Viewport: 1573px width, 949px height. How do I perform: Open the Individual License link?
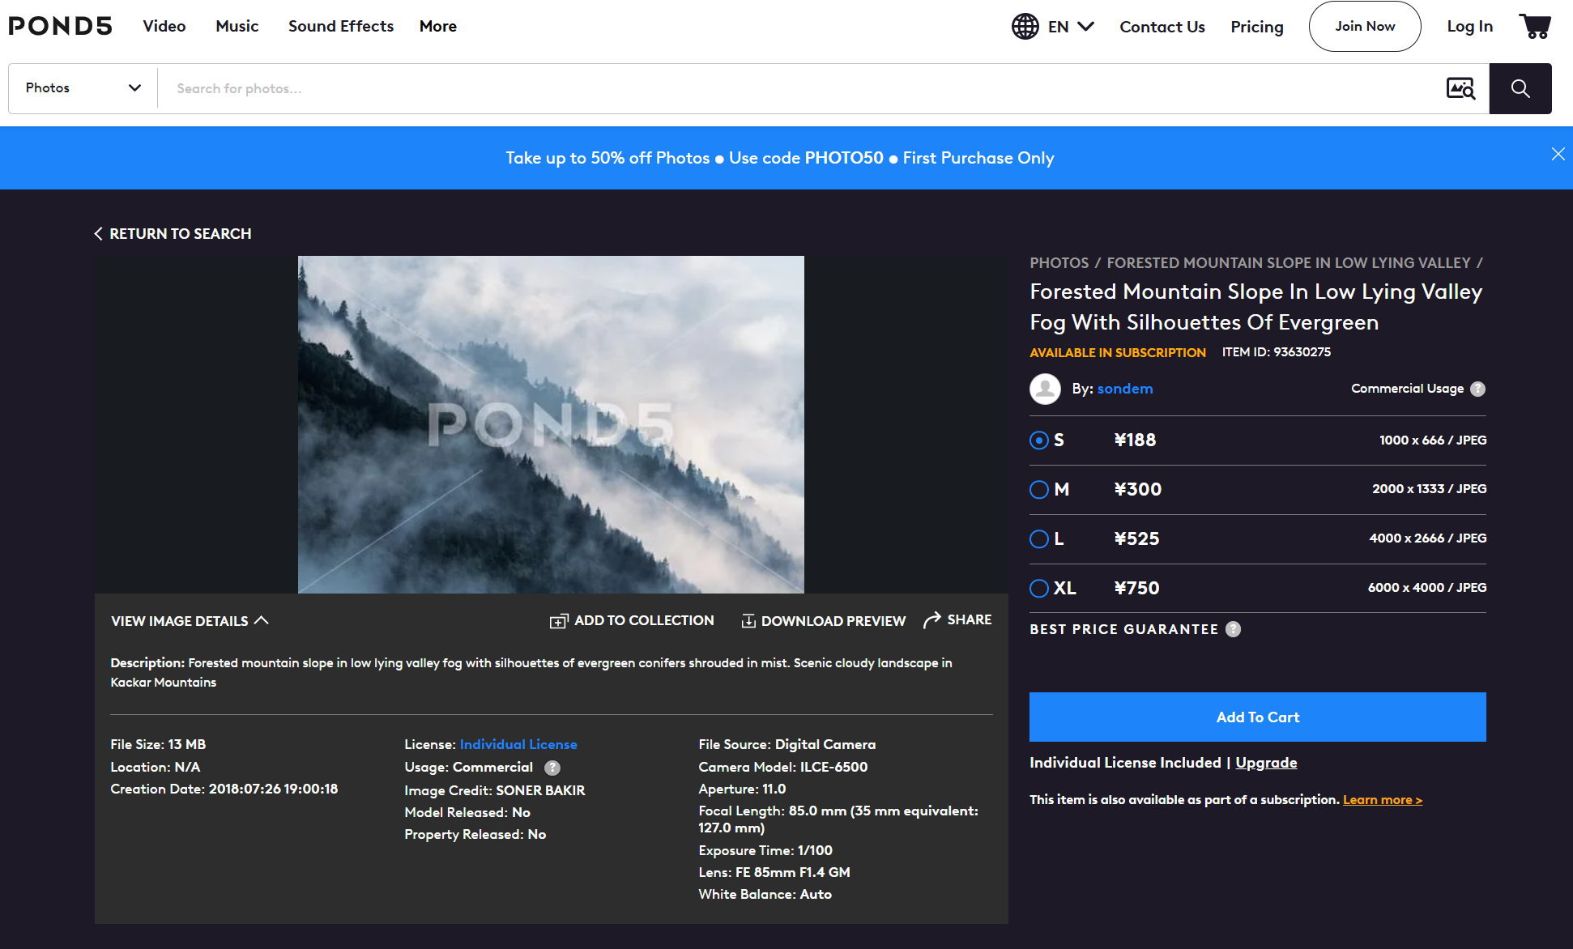[518, 744]
